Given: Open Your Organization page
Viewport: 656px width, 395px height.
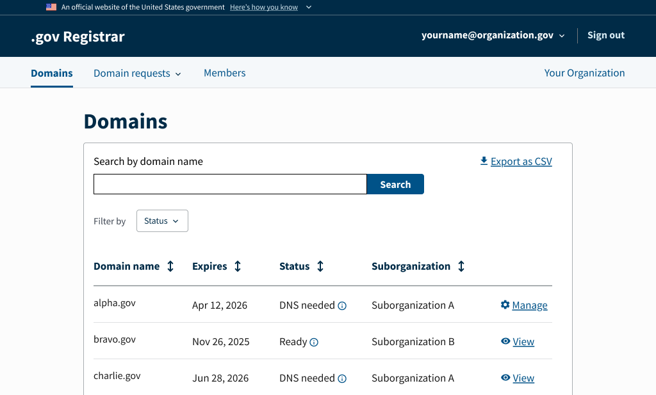Looking at the screenshot, I should (x=584, y=73).
